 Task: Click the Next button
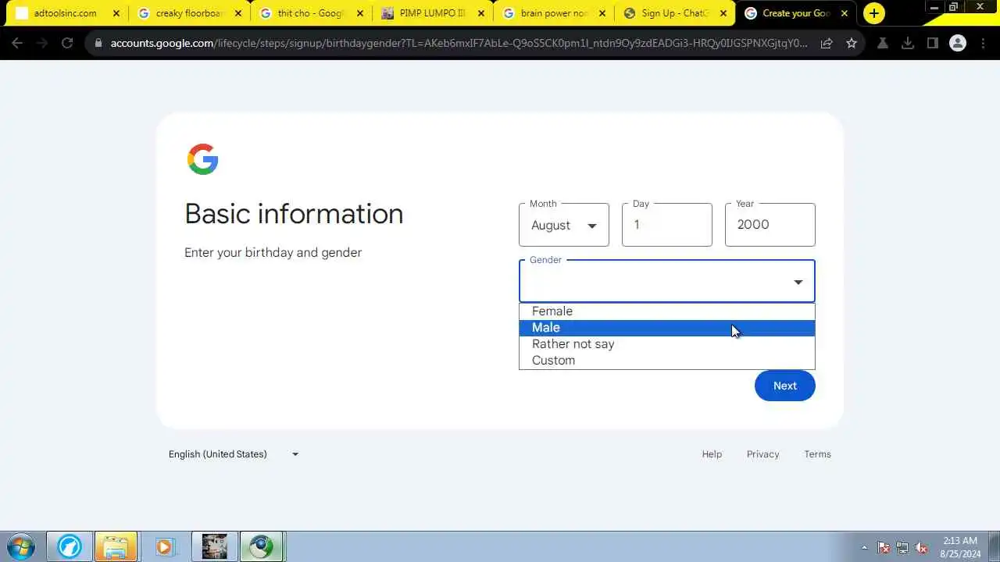(x=785, y=386)
